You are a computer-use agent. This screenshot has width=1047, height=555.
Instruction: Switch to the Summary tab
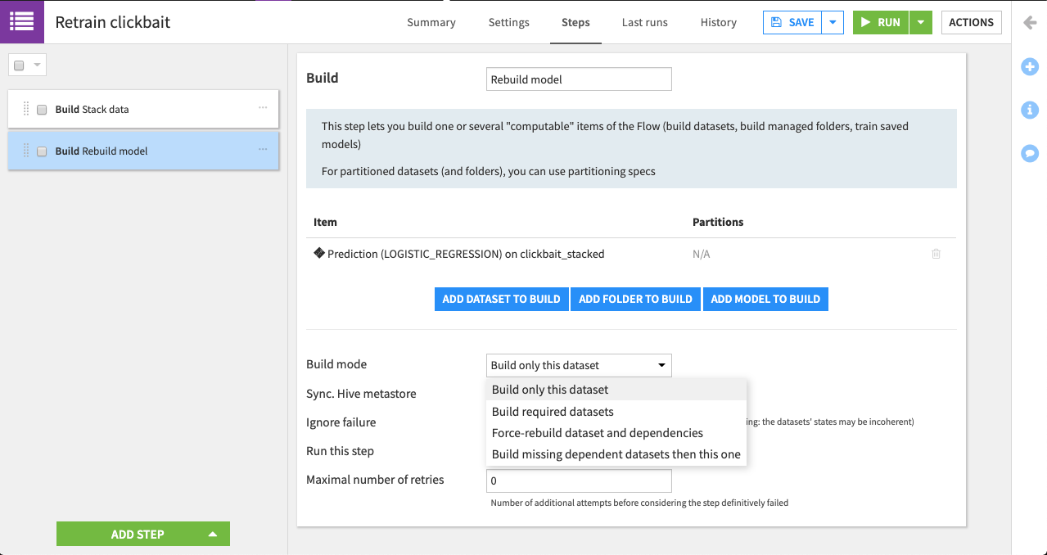pos(431,23)
